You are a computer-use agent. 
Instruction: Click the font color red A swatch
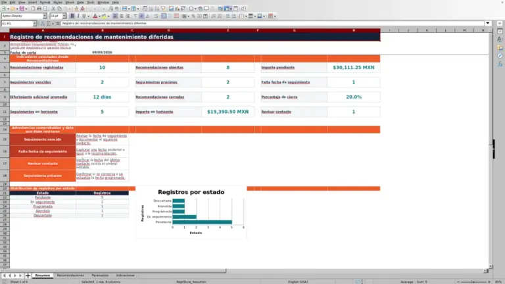(x=95, y=16)
